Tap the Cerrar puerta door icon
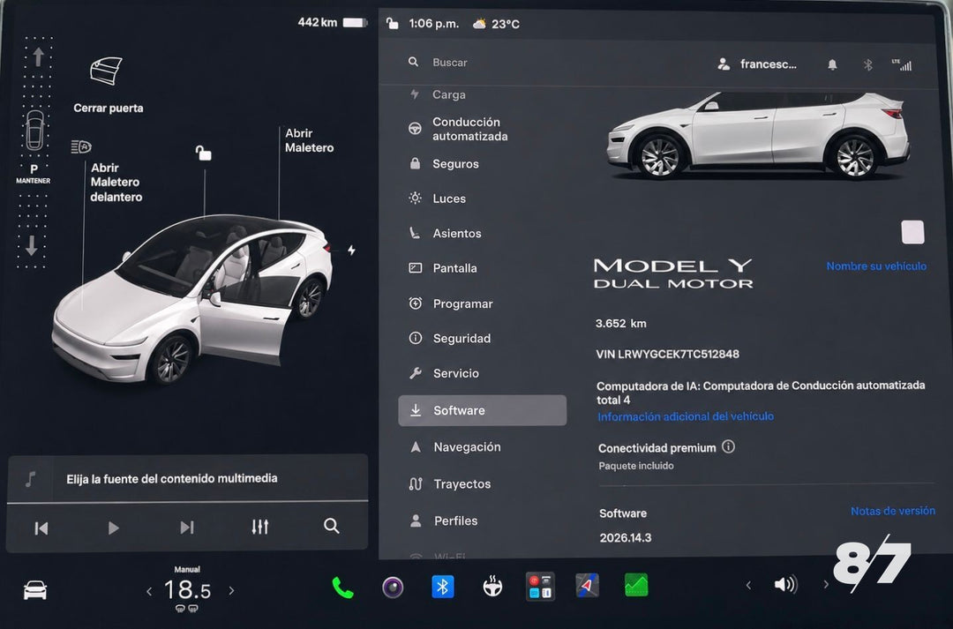 [x=107, y=71]
